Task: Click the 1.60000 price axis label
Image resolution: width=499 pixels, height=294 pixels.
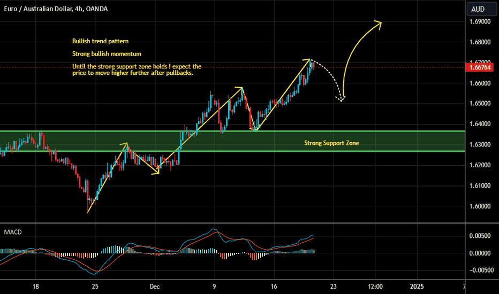Action: point(480,206)
